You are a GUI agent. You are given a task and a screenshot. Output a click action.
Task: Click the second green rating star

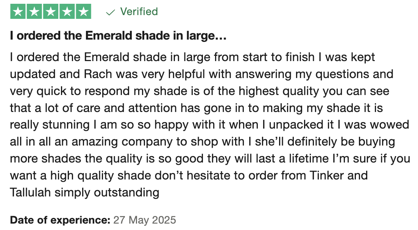(x=34, y=11)
